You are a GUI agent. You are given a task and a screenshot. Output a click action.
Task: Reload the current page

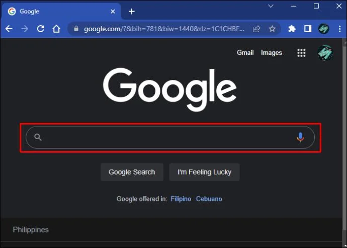tap(41, 29)
